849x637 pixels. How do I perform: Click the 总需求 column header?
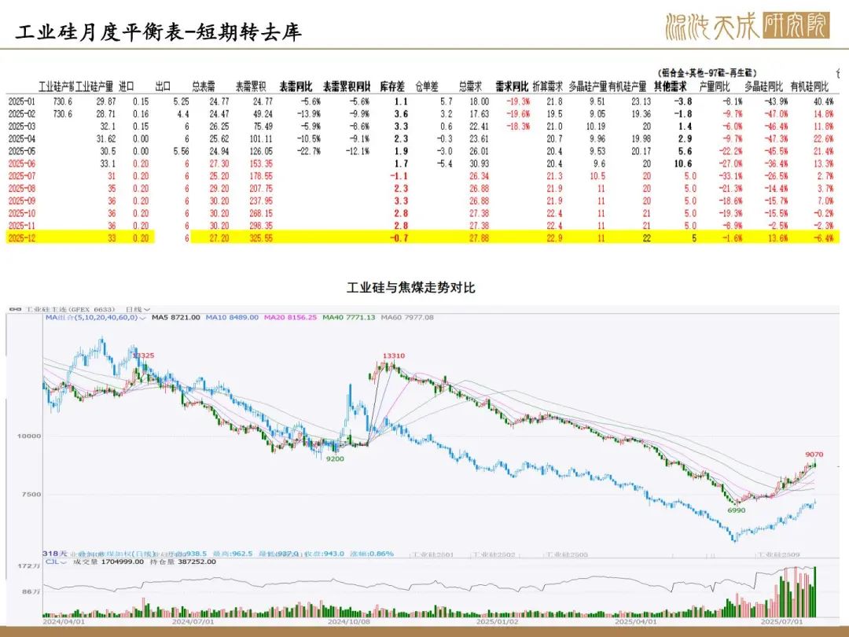click(470, 87)
